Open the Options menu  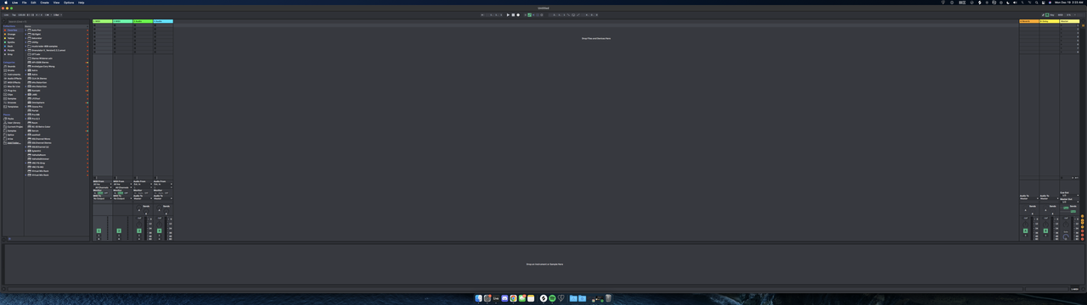69,3
